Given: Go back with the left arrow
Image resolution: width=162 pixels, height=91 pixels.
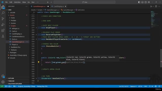Looking at the screenshot, I should pos(48,2).
